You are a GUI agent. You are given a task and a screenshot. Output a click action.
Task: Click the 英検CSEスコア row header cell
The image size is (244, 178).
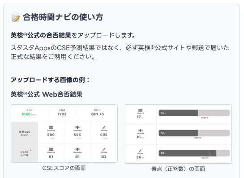(25, 133)
